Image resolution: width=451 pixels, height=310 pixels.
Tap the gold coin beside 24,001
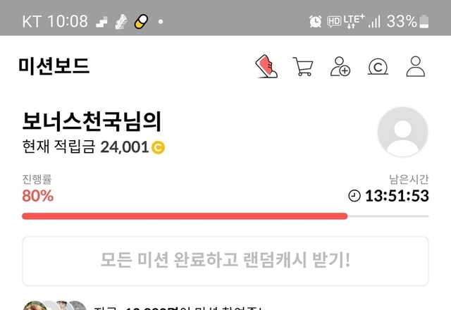pyautogui.click(x=158, y=147)
